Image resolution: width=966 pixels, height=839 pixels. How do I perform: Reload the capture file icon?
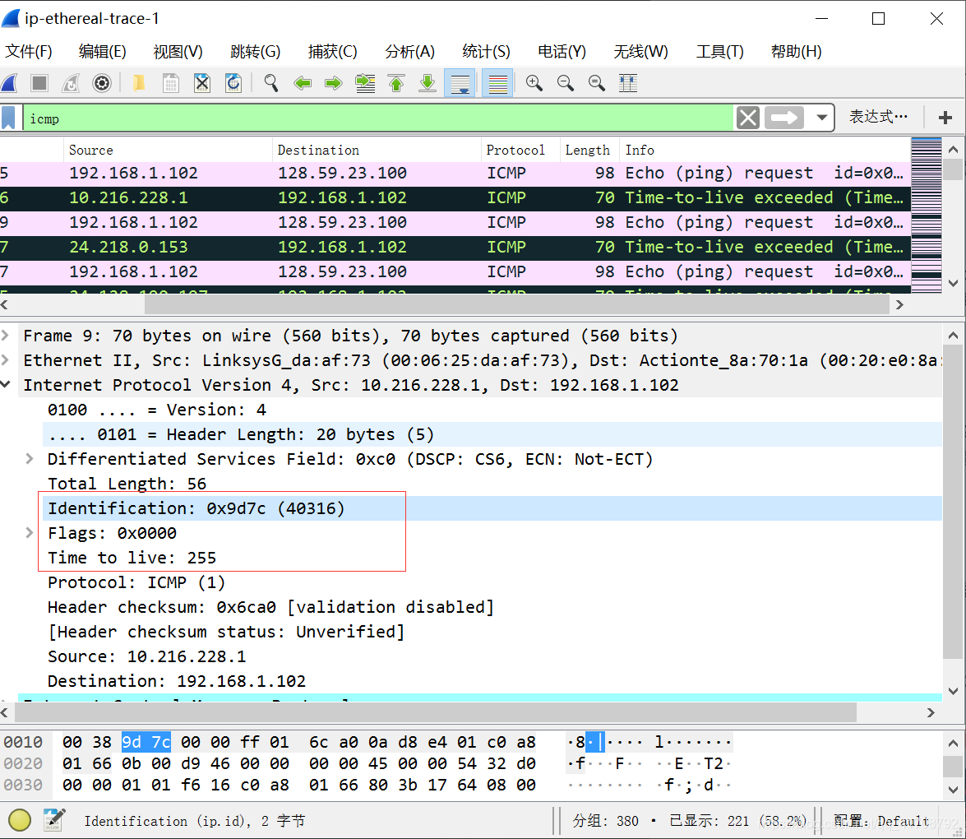point(233,82)
